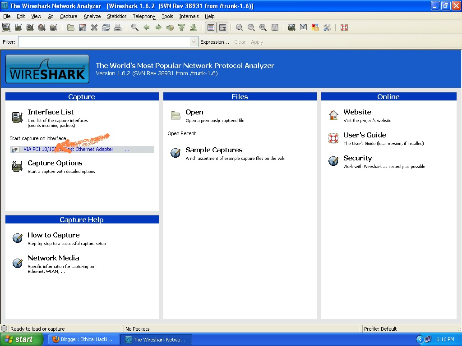
Task: Click the go to packet icon
Action: (170, 27)
